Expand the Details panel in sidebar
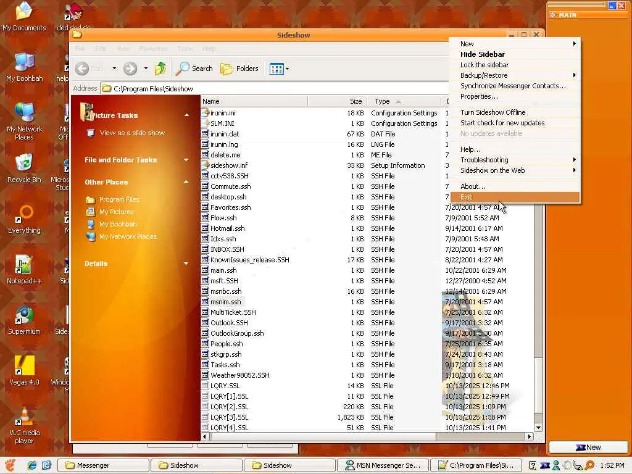This screenshot has height=474, width=632. tap(186, 264)
